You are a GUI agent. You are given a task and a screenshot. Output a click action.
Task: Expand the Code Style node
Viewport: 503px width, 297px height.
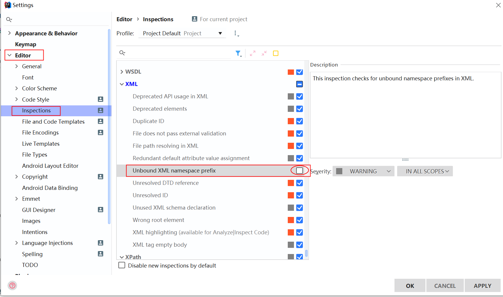pos(17,99)
